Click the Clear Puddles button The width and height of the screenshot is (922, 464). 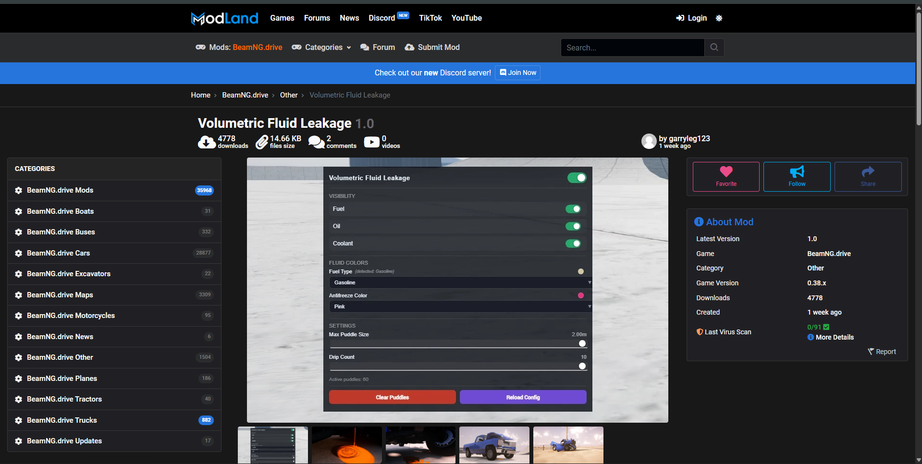[393, 397]
